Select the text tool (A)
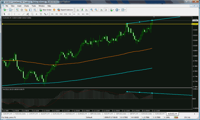The width and height of the screenshot is (200, 120). [x=36, y=14]
